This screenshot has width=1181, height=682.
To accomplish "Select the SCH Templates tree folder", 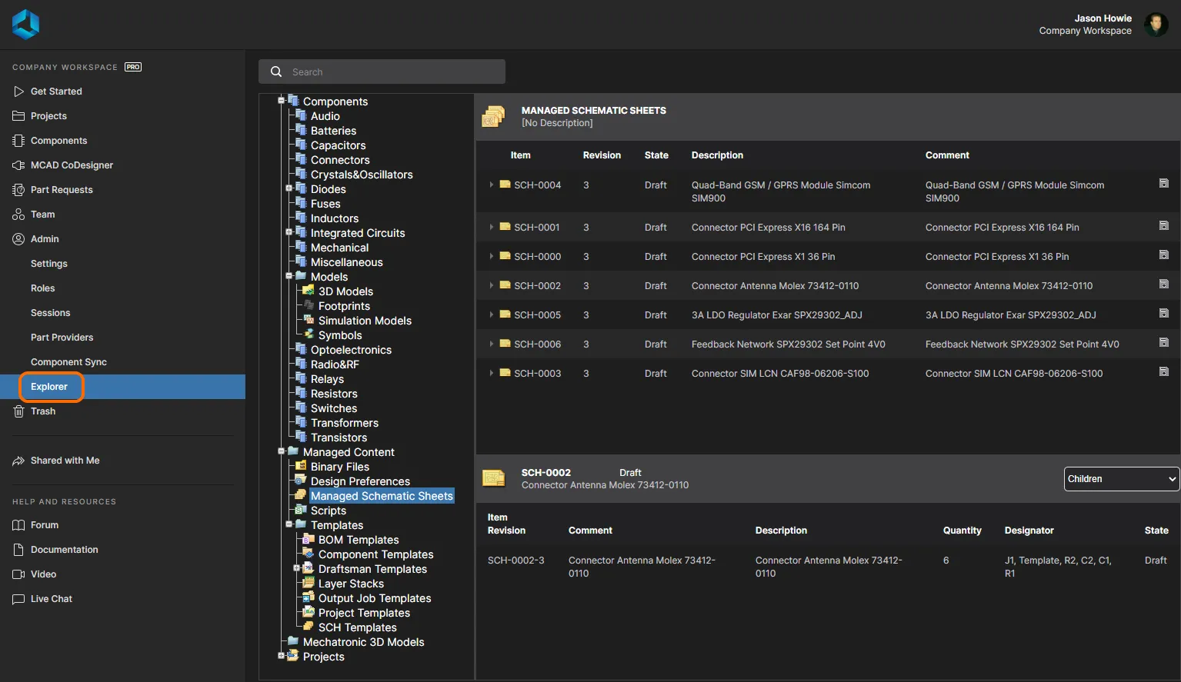I will (357, 627).
